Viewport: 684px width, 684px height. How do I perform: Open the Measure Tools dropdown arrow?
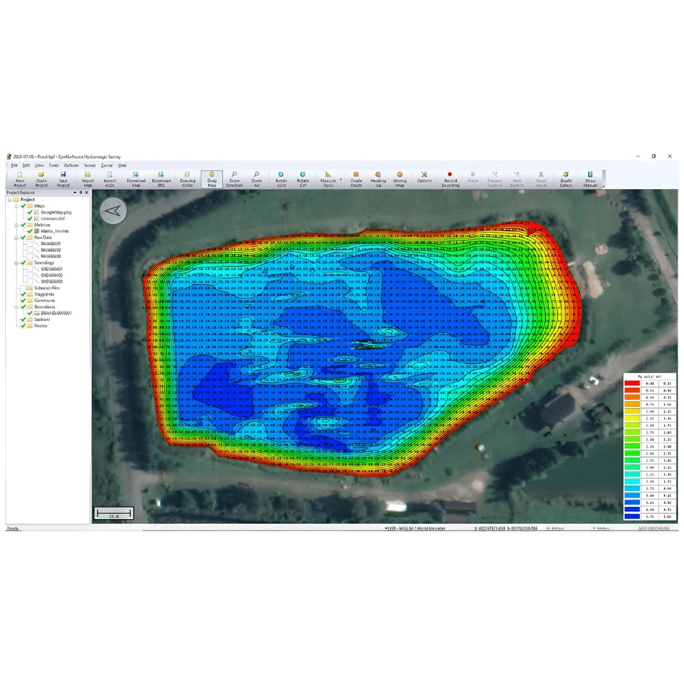coord(340,179)
